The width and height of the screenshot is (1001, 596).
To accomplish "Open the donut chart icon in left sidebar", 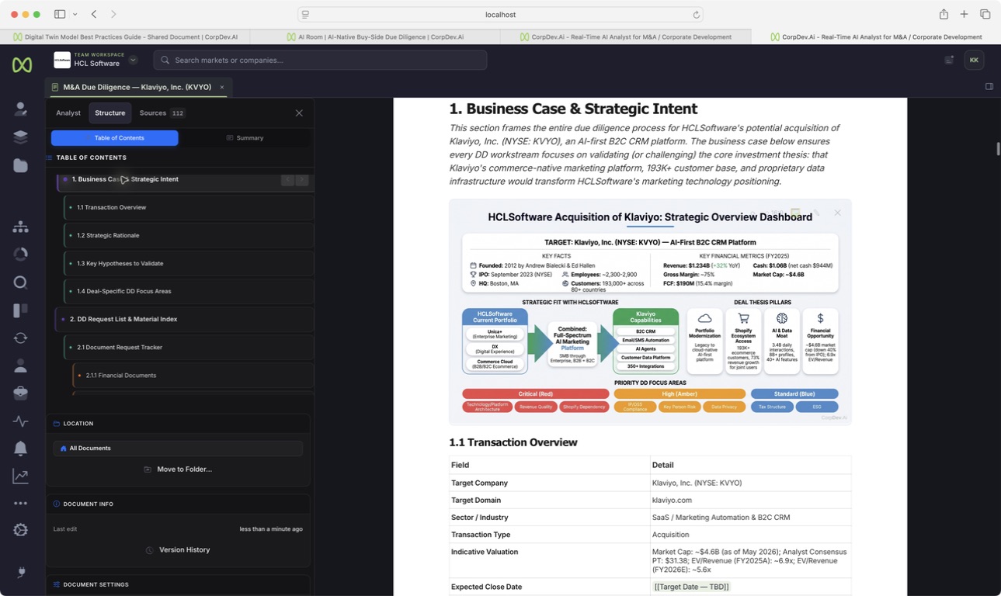I will [21, 255].
